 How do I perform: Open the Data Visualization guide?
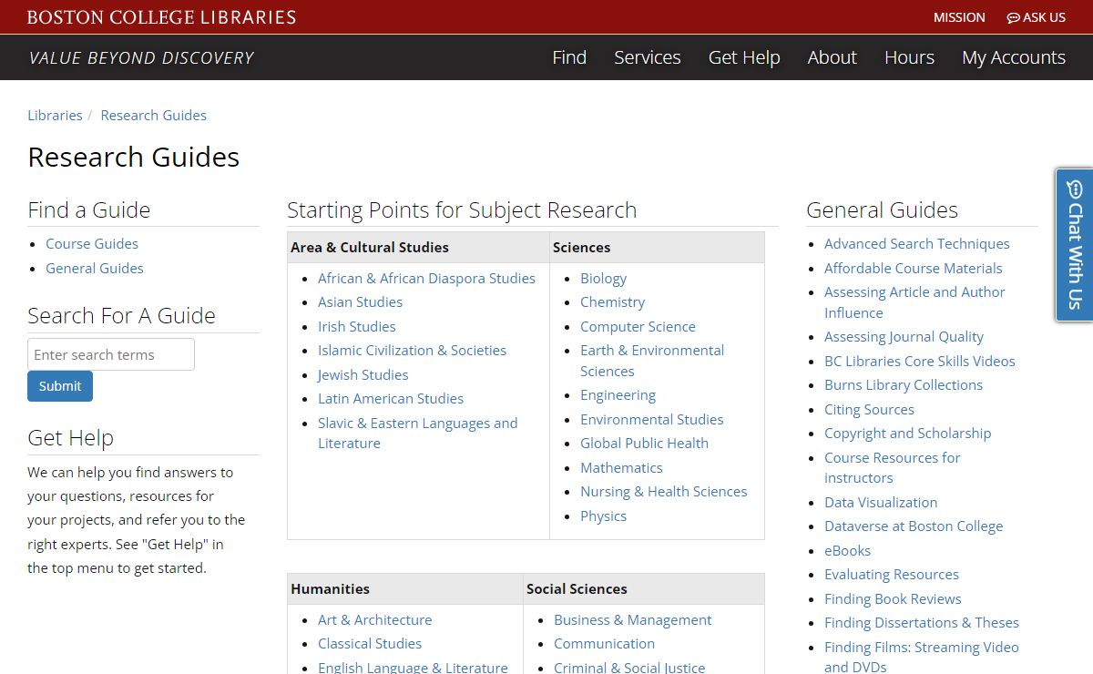click(880, 502)
